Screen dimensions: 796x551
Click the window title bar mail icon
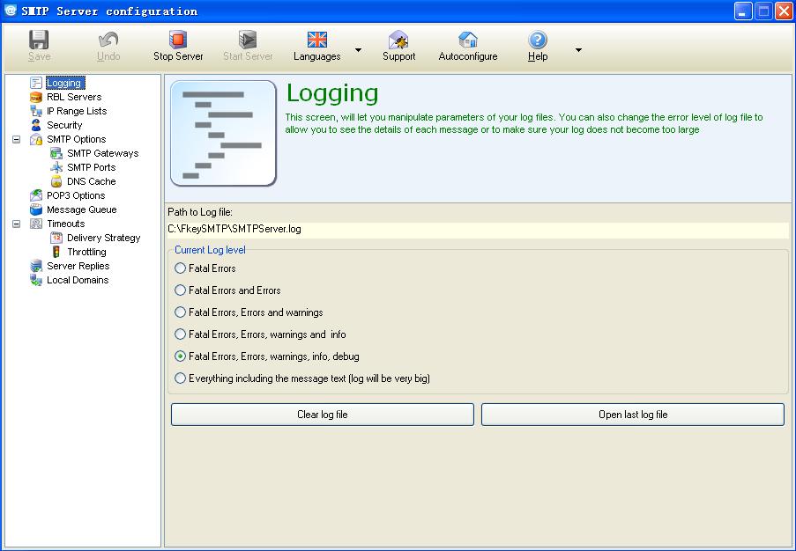click(11, 11)
